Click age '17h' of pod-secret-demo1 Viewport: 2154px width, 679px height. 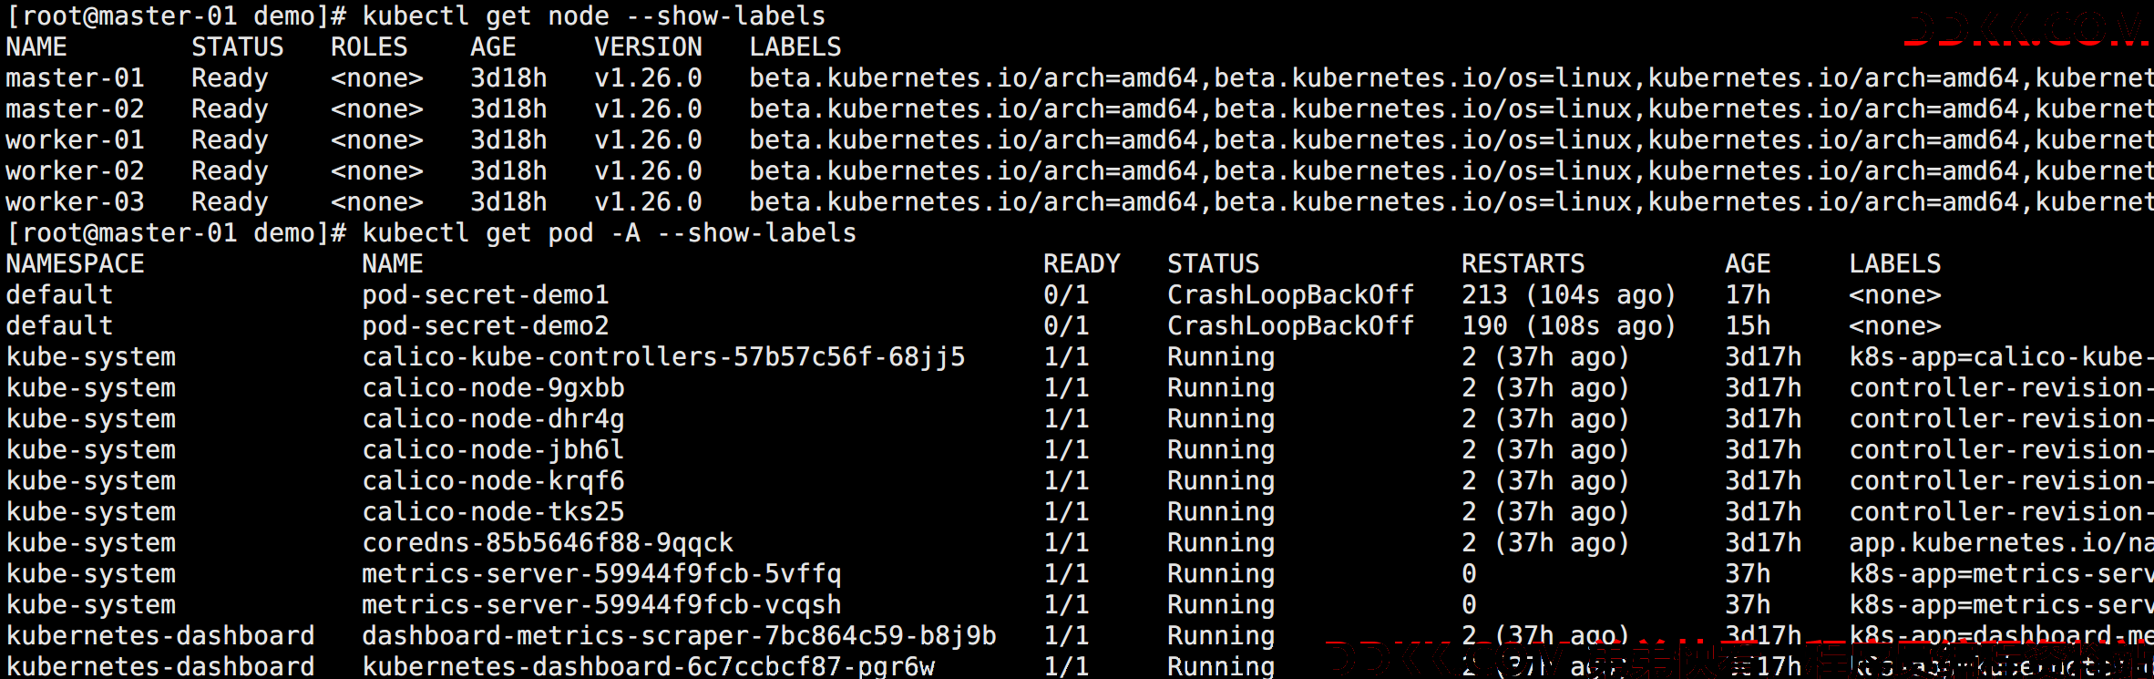click(1748, 295)
